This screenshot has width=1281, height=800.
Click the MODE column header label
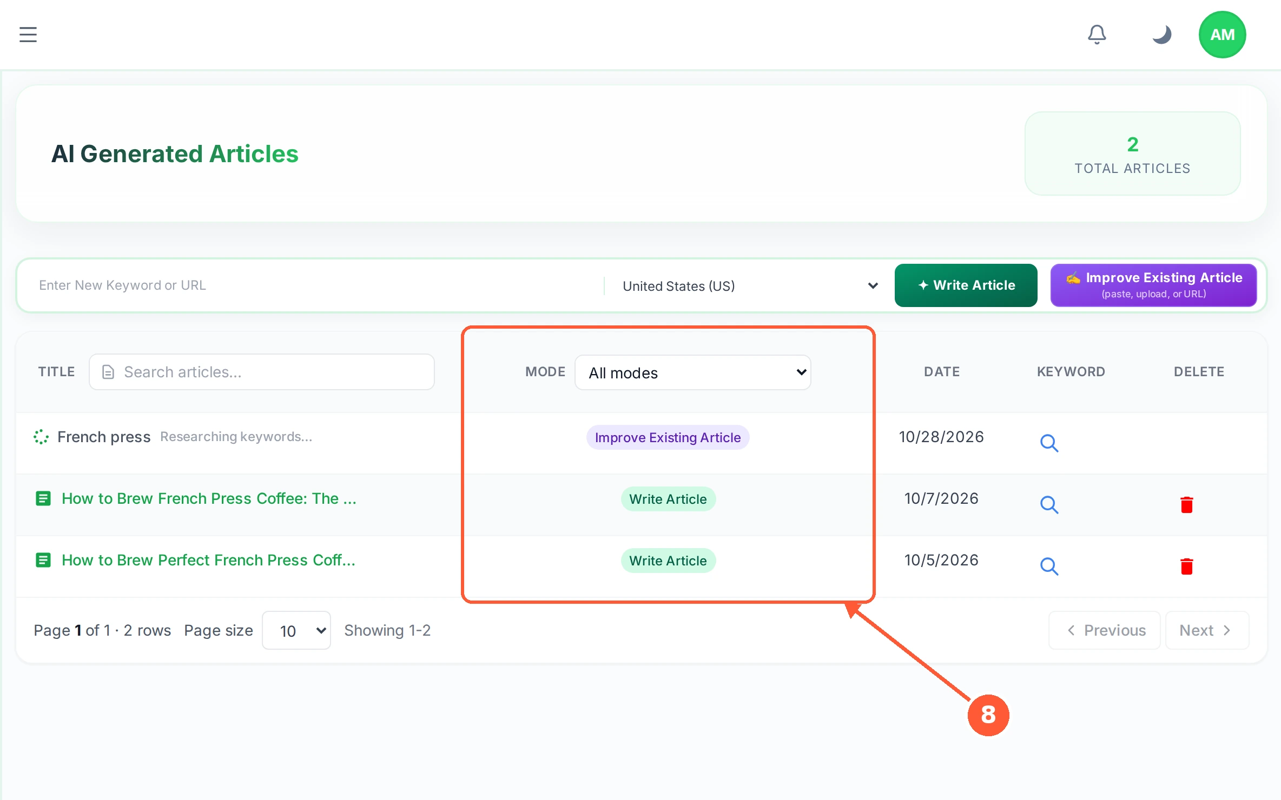(x=545, y=372)
